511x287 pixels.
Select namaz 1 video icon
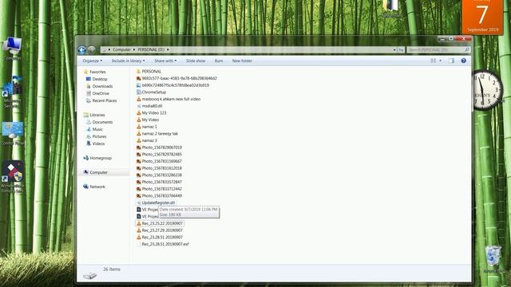138,127
